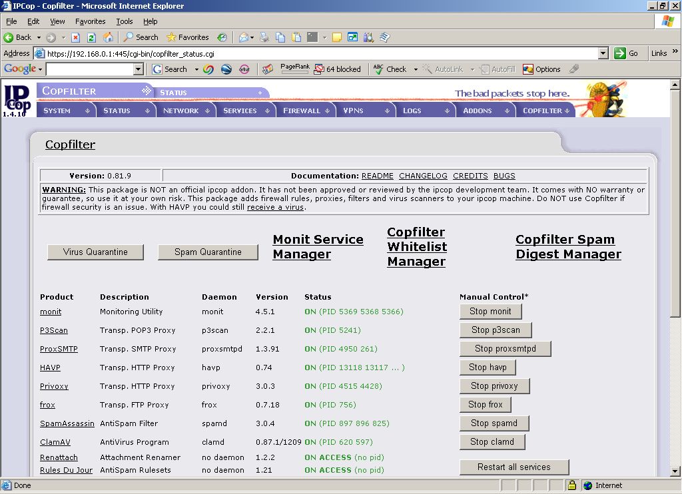Open the File menu
The width and height of the screenshot is (682, 494).
point(11,21)
